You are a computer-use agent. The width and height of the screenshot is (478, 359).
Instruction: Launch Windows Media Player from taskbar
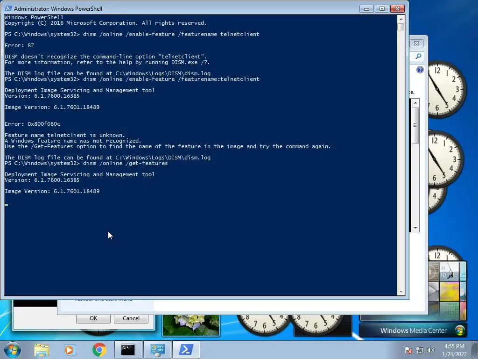click(70, 350)
